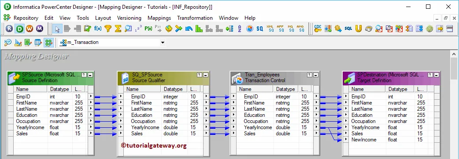This screenshot has height=159, width=459.
Task: Open the Repository menu
Action: (26, 18)
